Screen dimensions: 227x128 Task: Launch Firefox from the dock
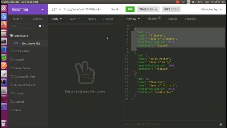(4, 25)
